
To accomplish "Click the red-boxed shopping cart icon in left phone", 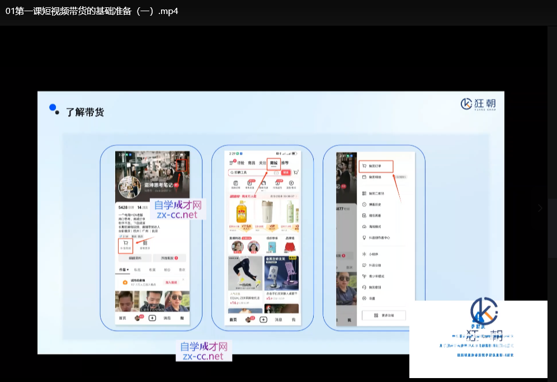I will tap(125, 244).
